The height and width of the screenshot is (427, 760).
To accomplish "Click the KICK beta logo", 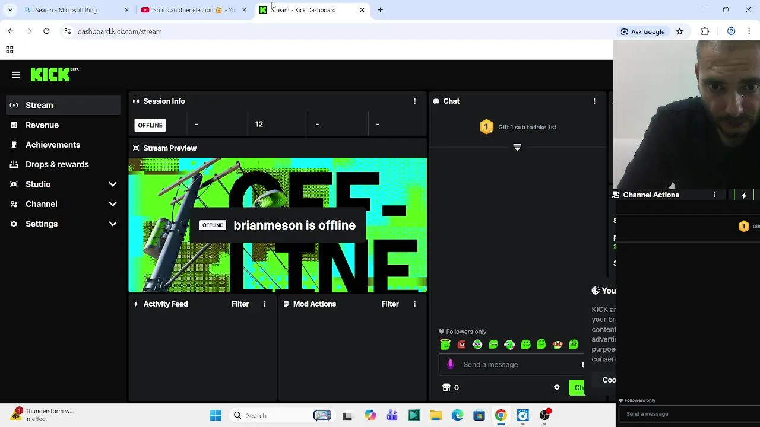I will pyautogui.click(x=55, y=74).
